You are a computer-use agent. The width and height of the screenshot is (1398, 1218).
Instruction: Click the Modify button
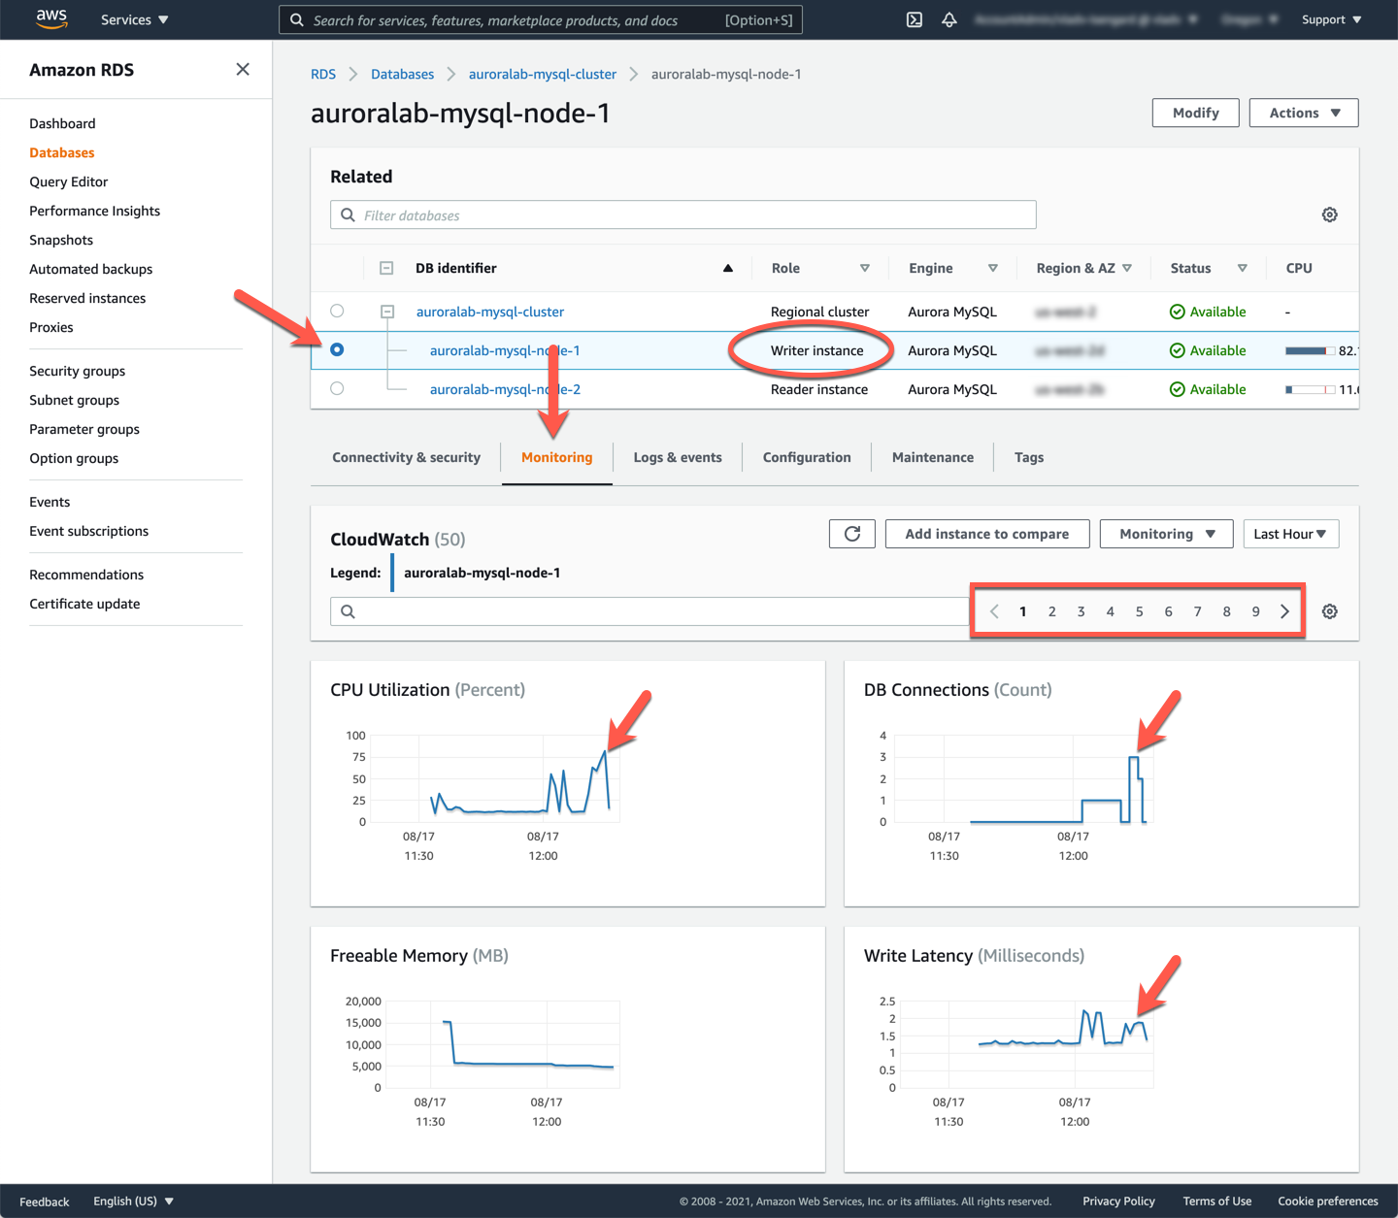click(1194, 113)
